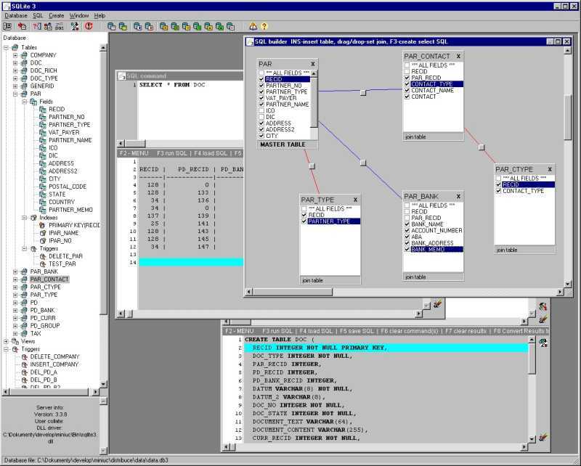The width and height of the screenshot is (581, 466).
Task: Open the Create menu
Action: pyautogui.click(x=57, y=15)
